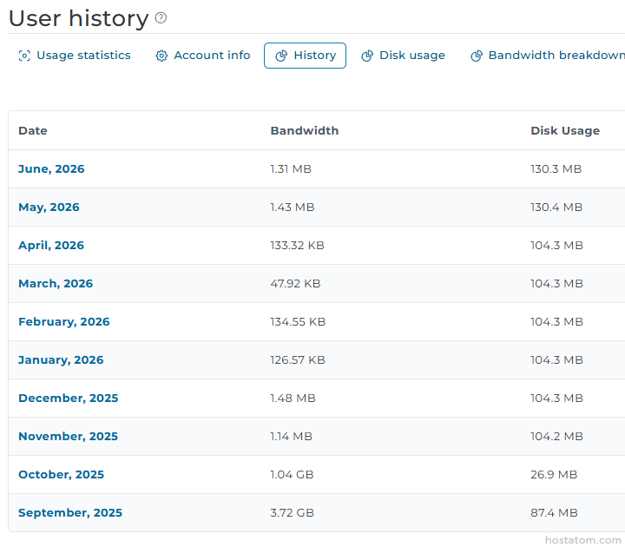
Task: Open the December, 2025 link
Action: (69, 398)
